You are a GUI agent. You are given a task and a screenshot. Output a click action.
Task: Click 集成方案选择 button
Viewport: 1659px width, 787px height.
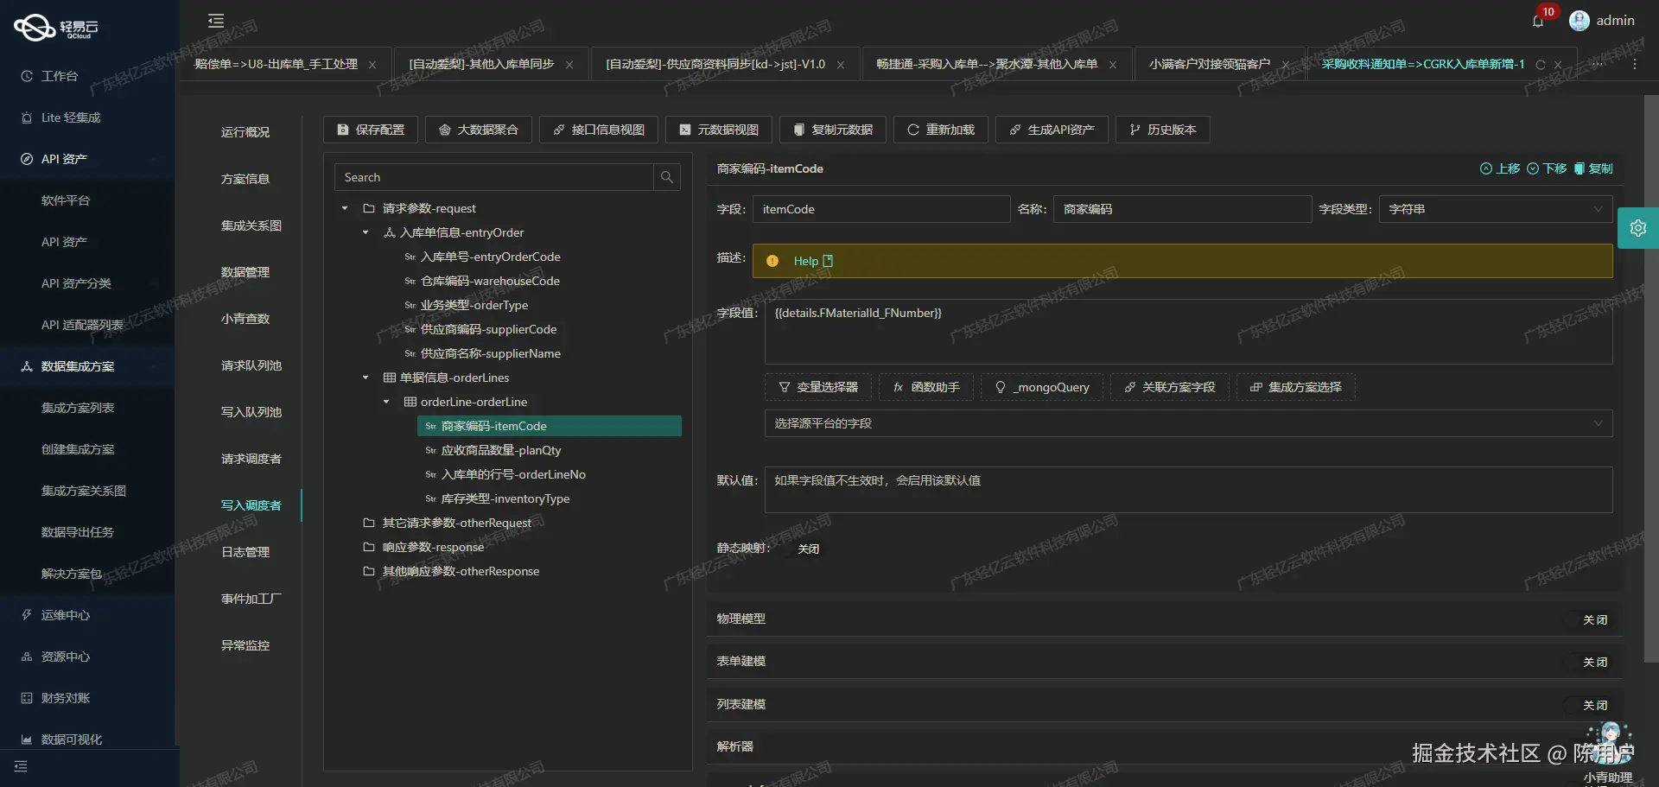click(x=1296, y=387)
